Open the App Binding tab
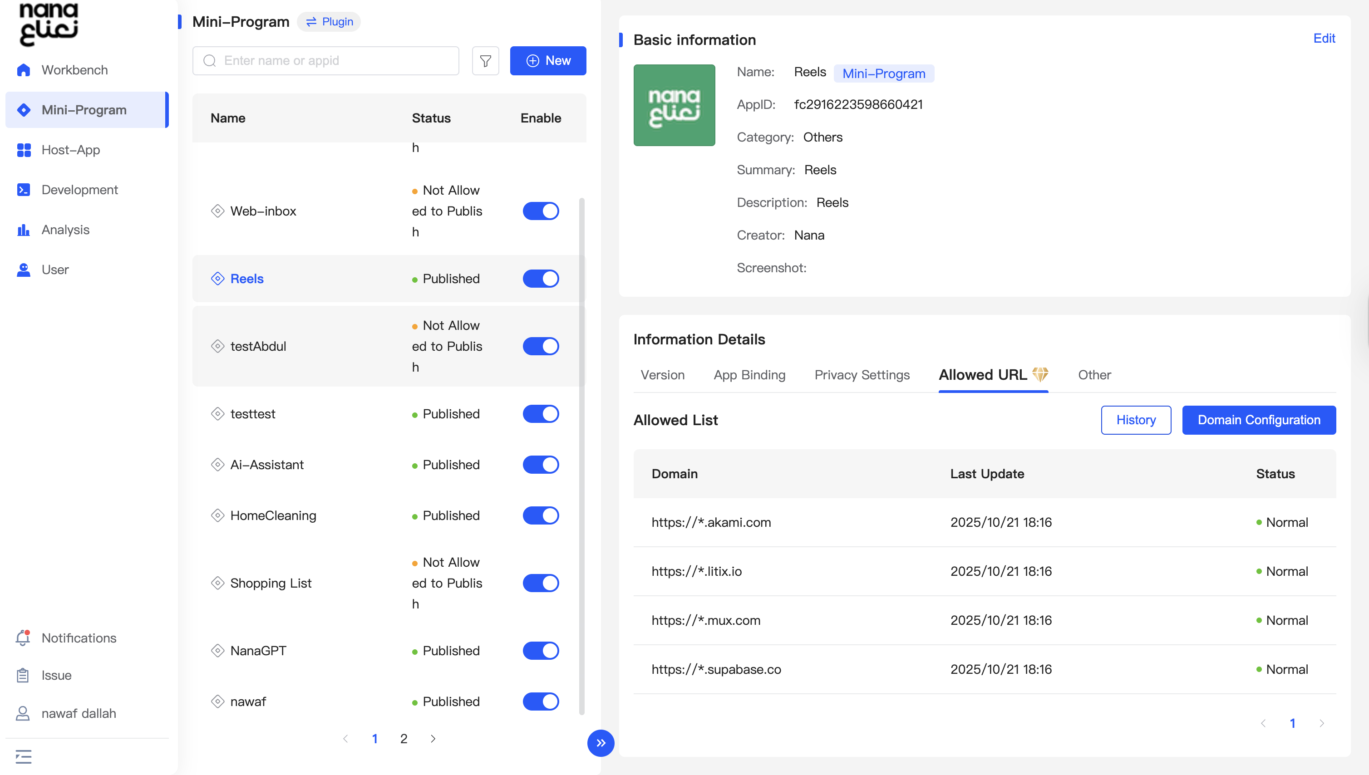 tap(749, 375)
